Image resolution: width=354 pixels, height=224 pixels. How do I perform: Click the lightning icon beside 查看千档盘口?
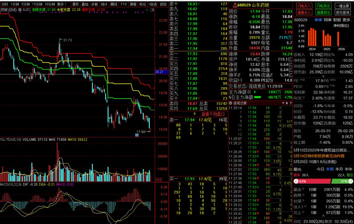194,114
